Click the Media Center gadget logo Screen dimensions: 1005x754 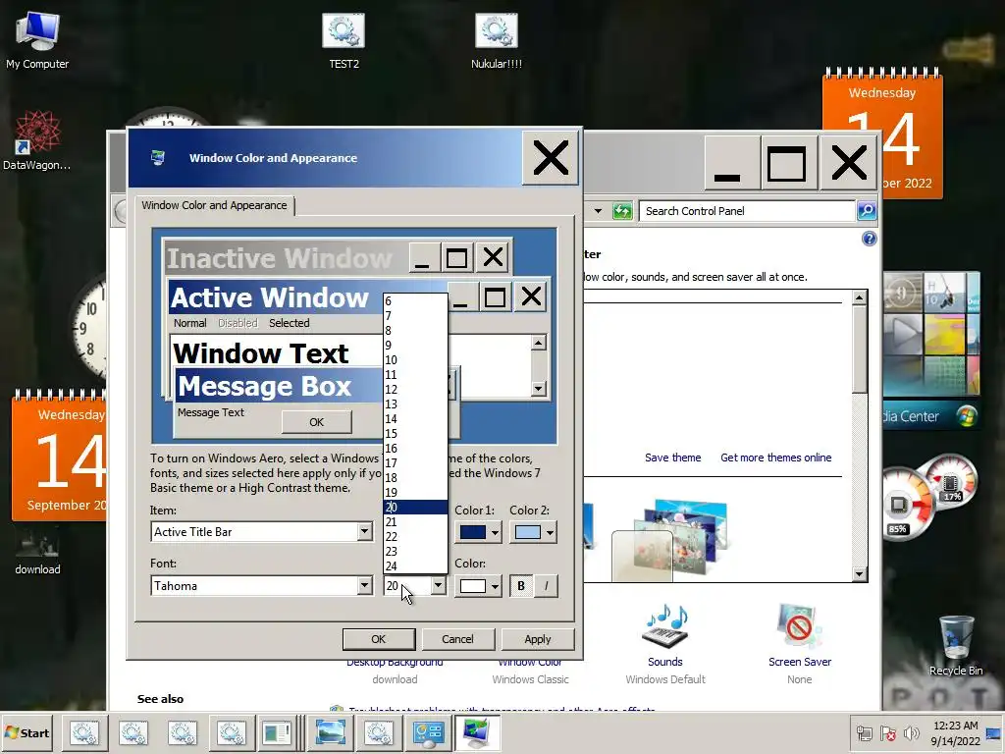coord(967,416)
